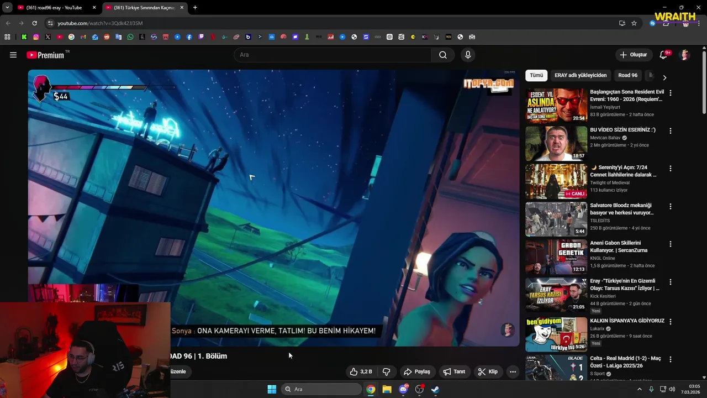Click the install app icon in address bar

click(622, 23)
